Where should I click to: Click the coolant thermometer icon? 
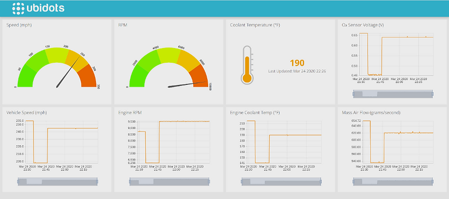point(247,65)
